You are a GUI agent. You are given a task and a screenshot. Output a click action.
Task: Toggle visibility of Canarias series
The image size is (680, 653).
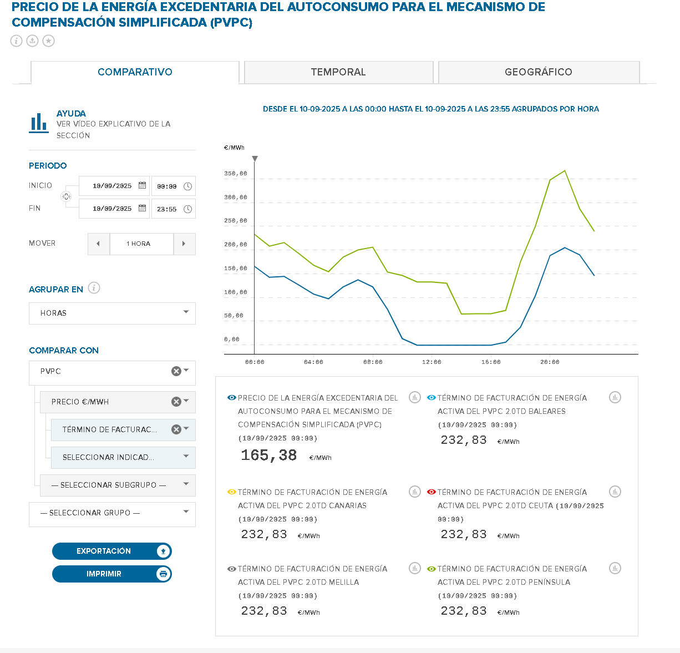(232, 492)
